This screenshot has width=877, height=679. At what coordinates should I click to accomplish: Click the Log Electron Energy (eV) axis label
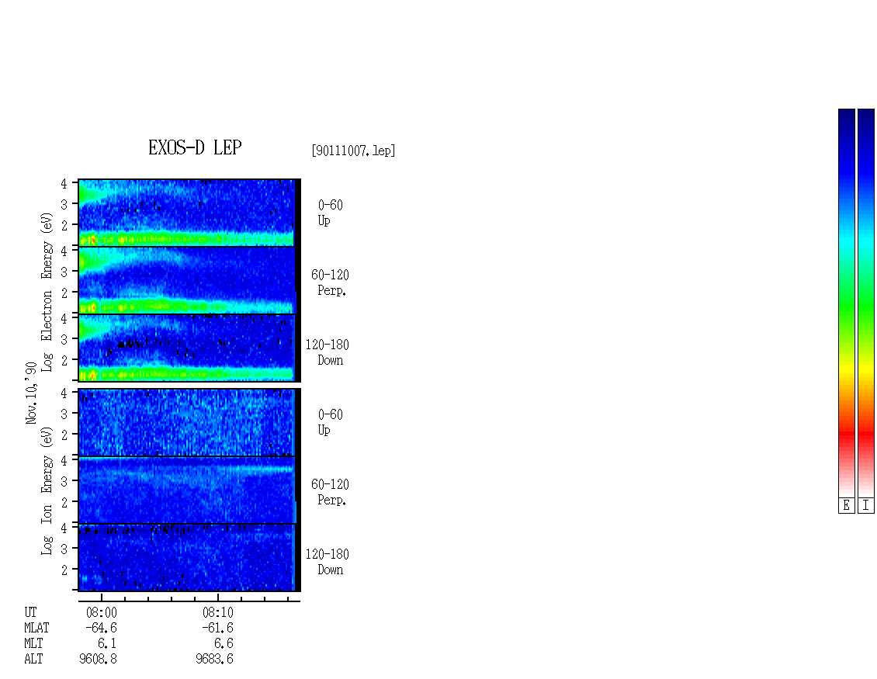point(47,292)
